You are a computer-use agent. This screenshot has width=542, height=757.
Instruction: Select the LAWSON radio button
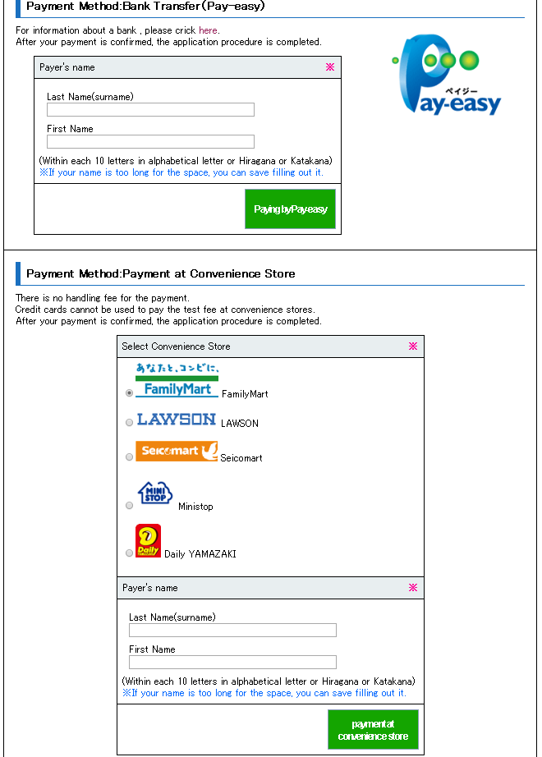[129, 423]
